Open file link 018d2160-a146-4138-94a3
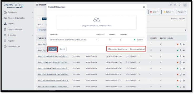194x94 pixels. click(53, 87)
